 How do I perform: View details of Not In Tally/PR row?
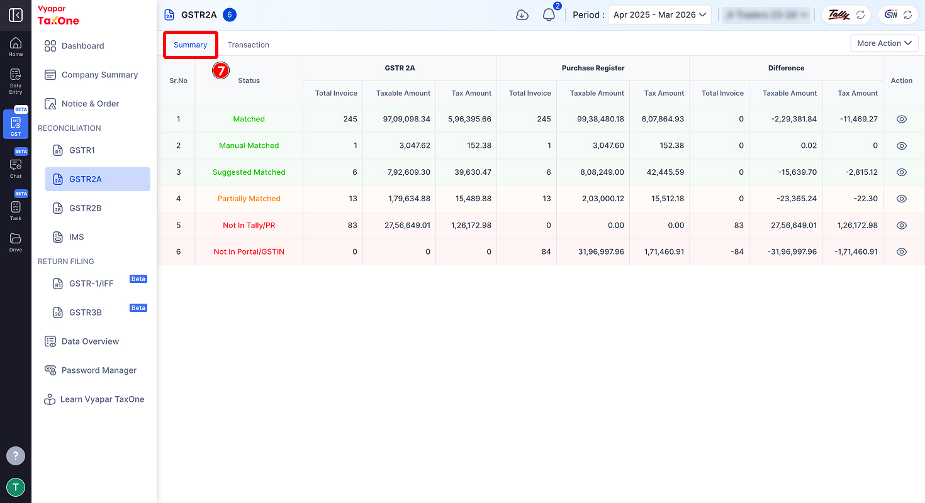[901, 225]
